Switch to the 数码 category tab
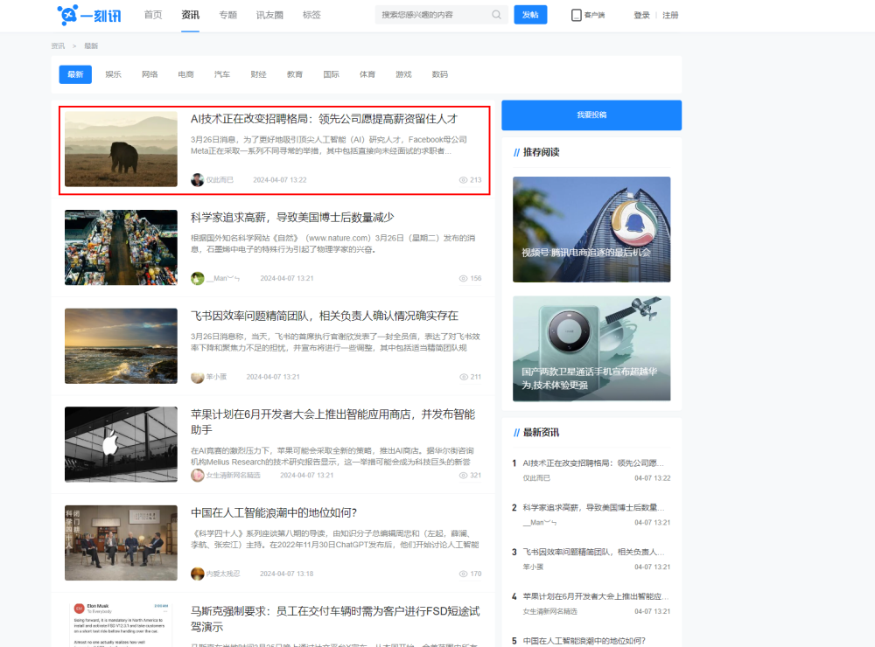Image resolution: width=875 pixels, height=647 pixels. point(440,74)
